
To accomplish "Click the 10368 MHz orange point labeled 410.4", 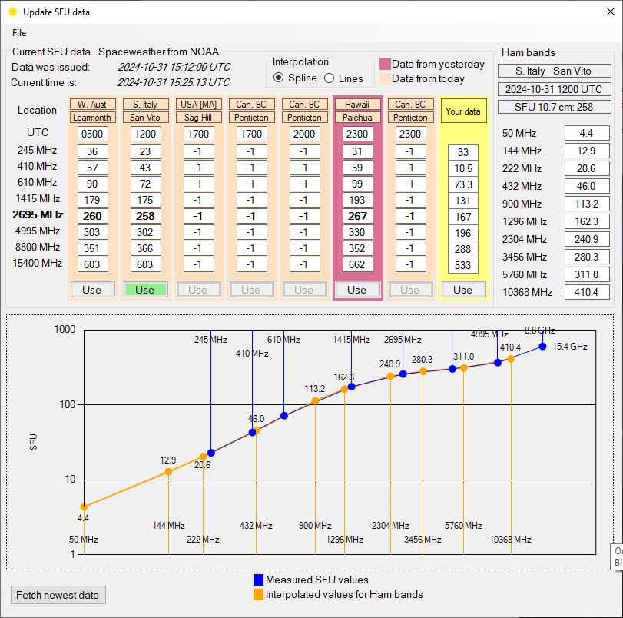I will coord(511,359).
